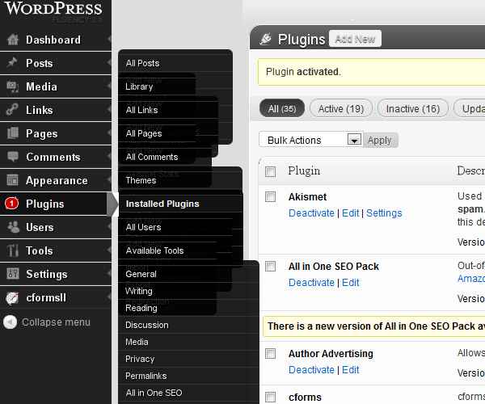The image size is (485, 404).
Task: Open All in One SEO settings item
Action: tap(154, 393)
